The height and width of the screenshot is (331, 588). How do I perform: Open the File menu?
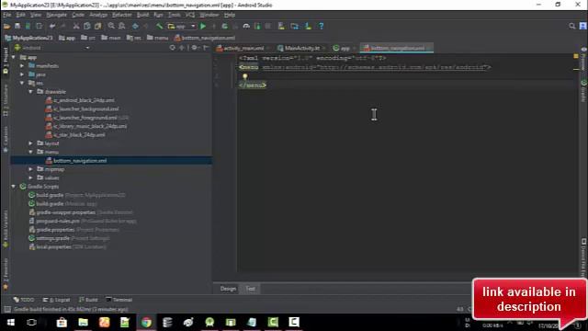(6, 15)
